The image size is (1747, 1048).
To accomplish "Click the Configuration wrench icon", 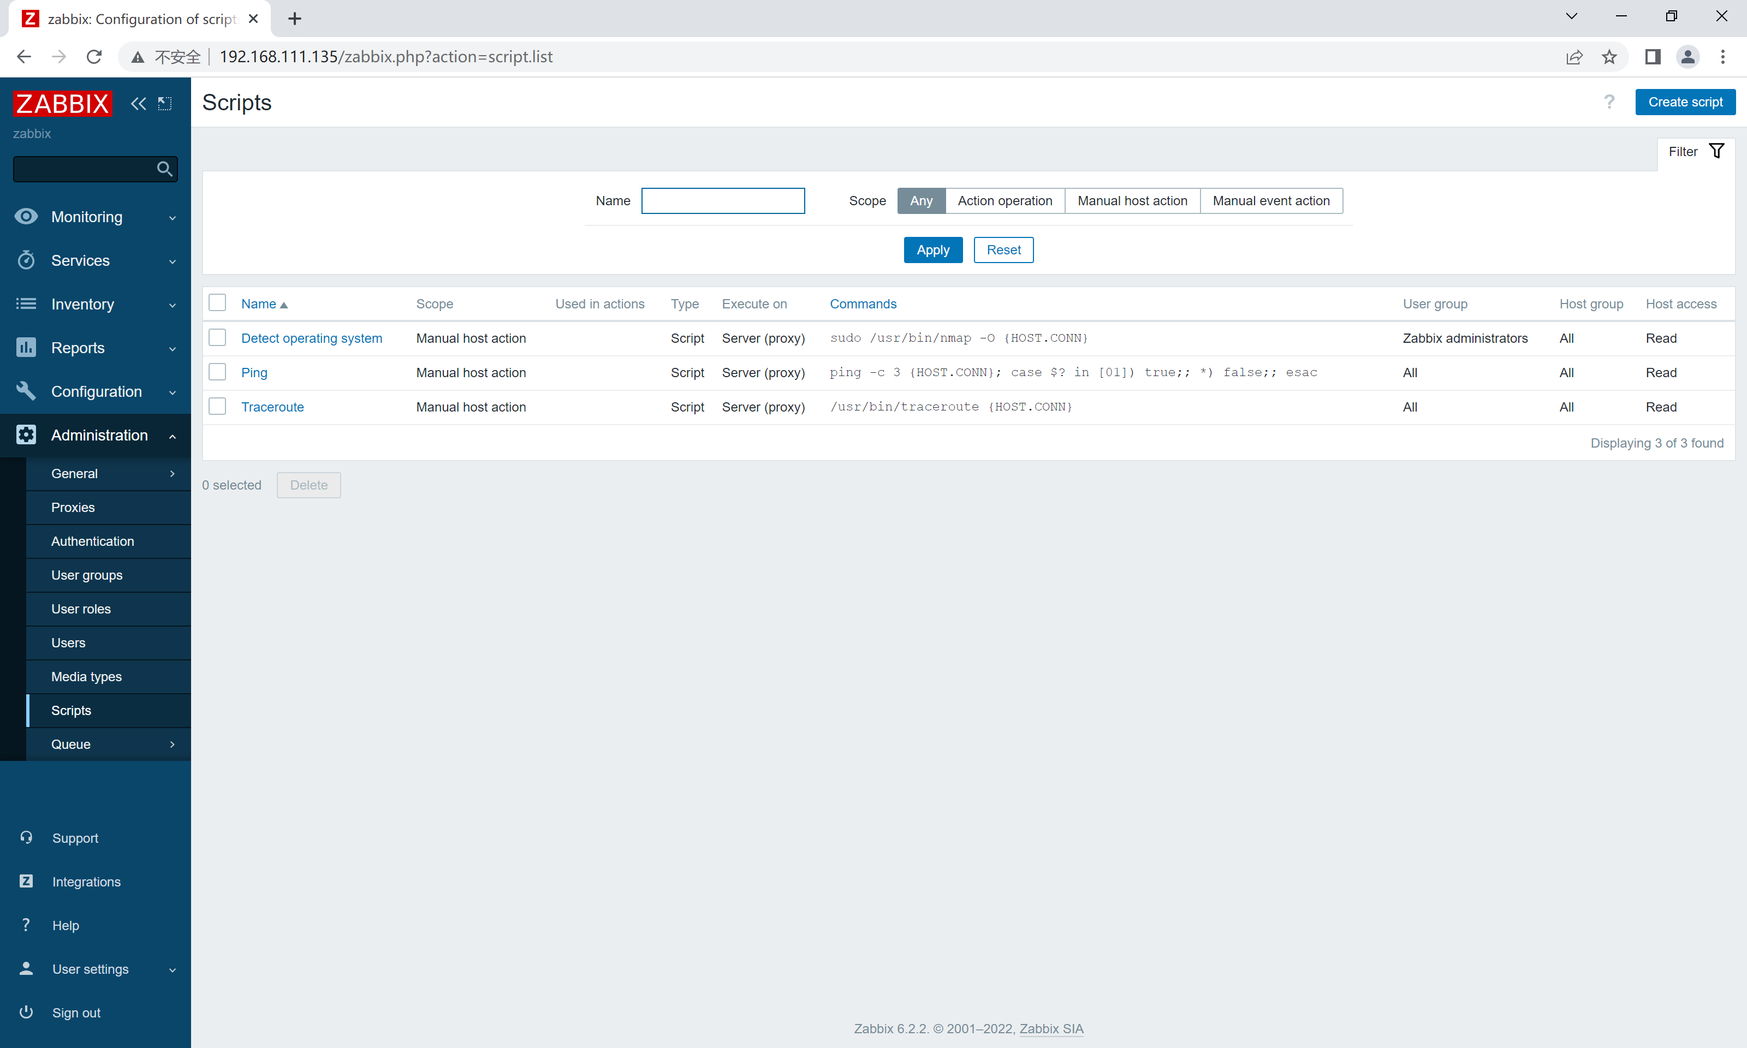I will coord(26,391).
